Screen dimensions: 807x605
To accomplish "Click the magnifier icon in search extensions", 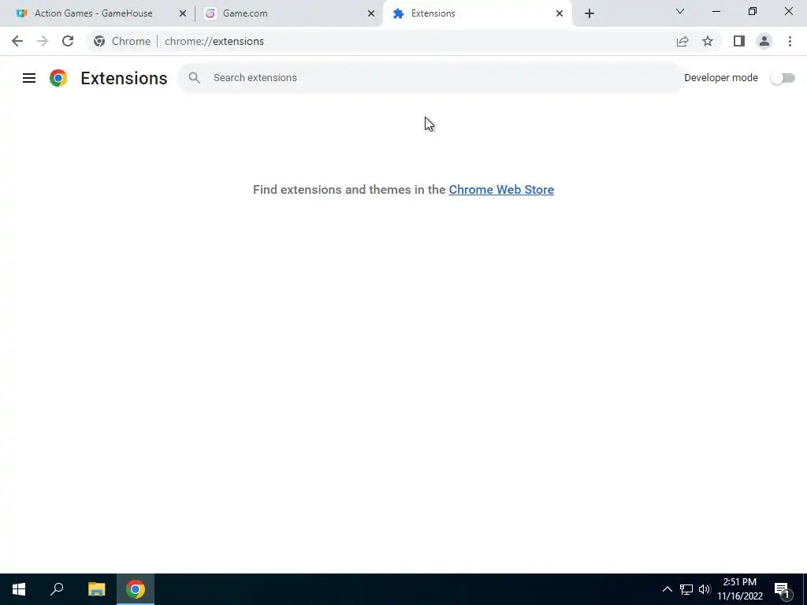I will click(194, 78).
